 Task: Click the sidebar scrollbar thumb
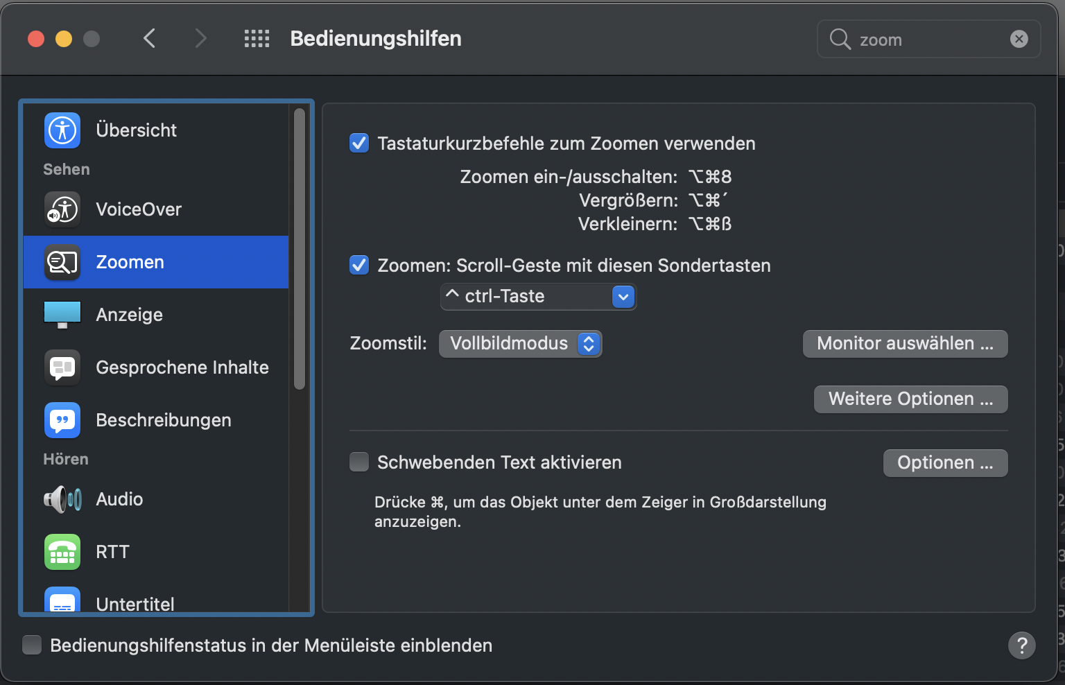click(x=300, y=250)
